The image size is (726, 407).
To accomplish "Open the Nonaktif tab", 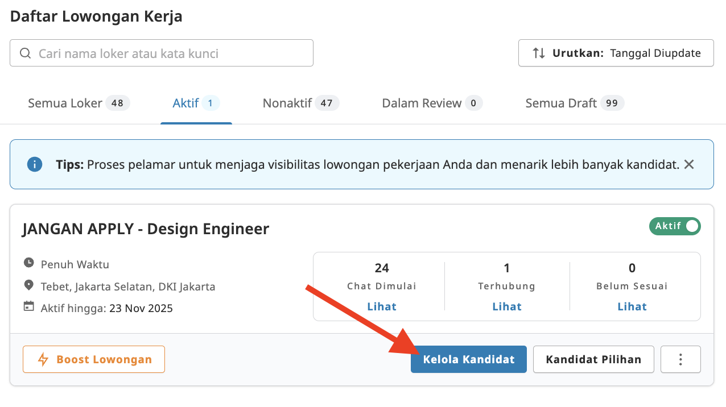I will (287, 103).
